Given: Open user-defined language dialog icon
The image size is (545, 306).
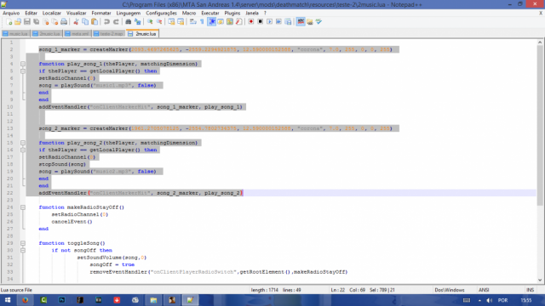Looking at the screenshot, I should 221,22.
